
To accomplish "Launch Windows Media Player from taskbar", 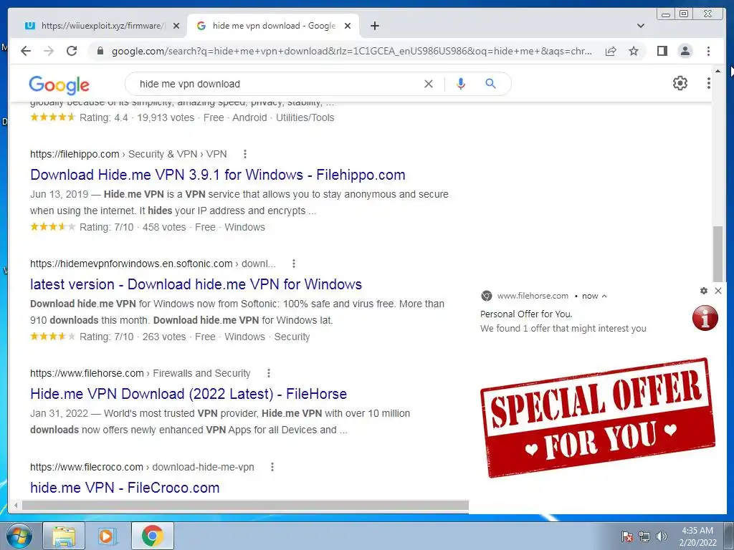I will pyautogui.click(x=108, y=536).
